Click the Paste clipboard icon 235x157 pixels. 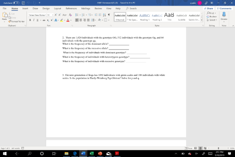coord(5,15)
